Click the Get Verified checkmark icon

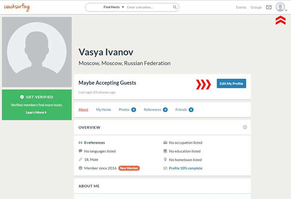22,97
